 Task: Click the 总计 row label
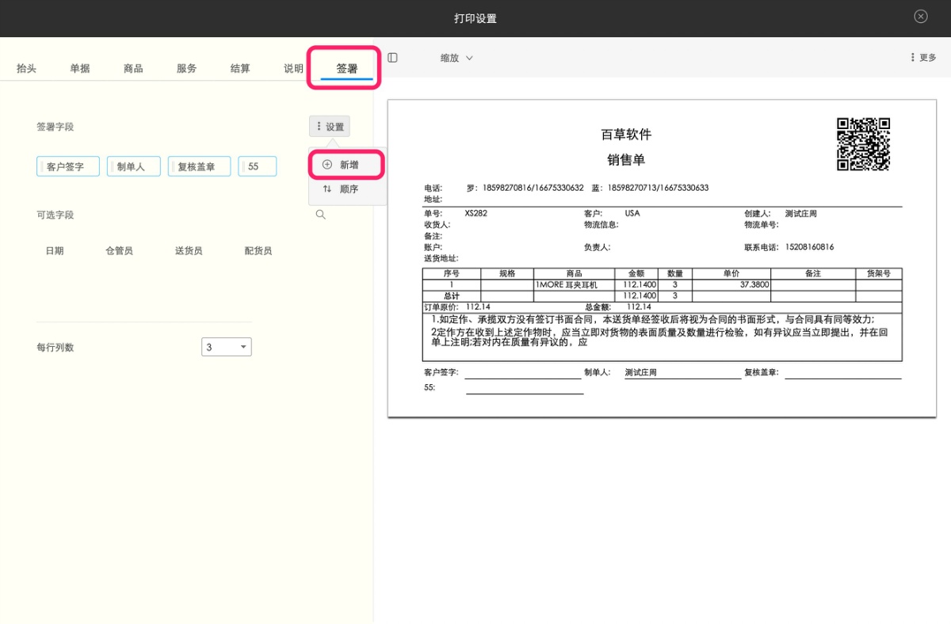(451, 296)
